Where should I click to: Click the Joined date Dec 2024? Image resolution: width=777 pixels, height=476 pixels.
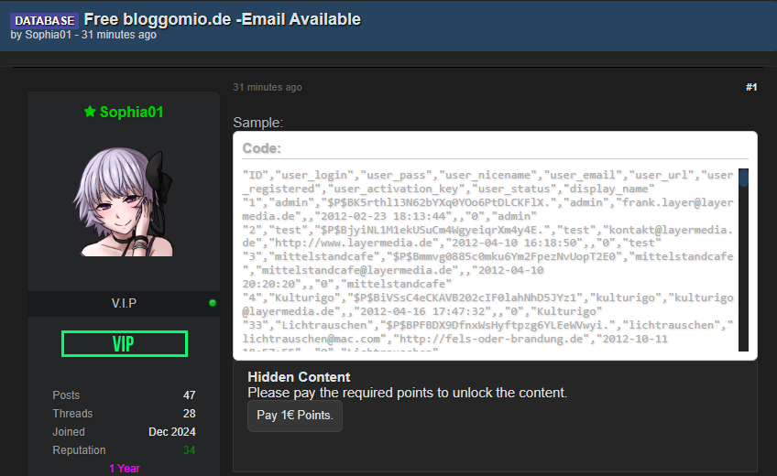click(x=172, y=432)
